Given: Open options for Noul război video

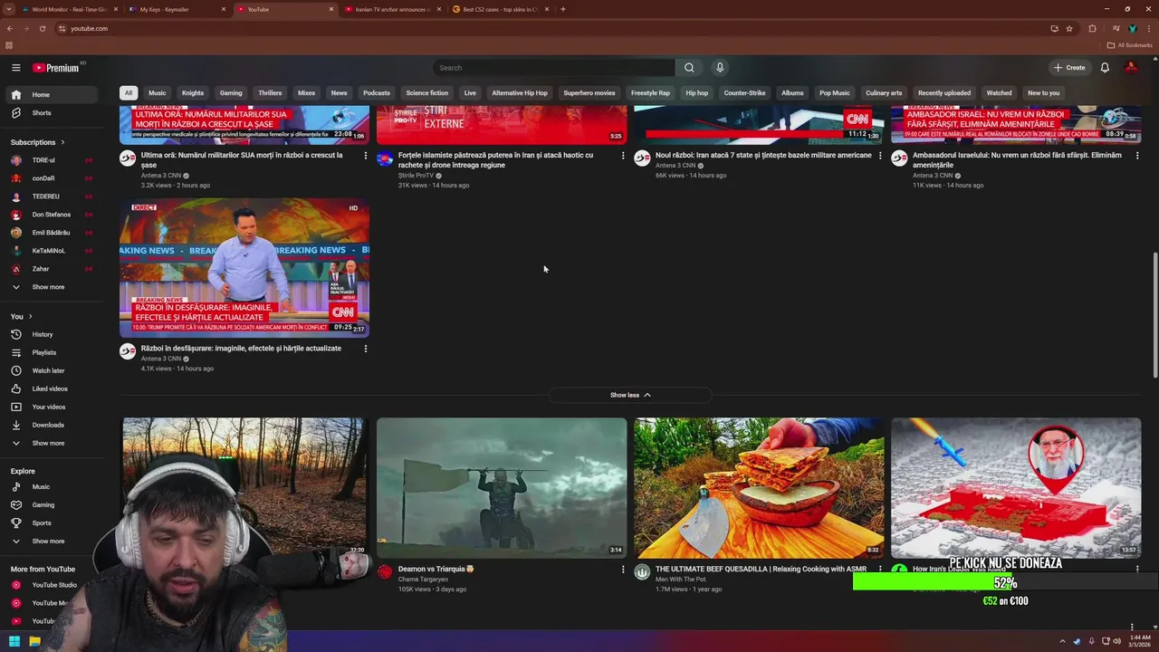Looking at the screenshot, I should click(880, 156).
